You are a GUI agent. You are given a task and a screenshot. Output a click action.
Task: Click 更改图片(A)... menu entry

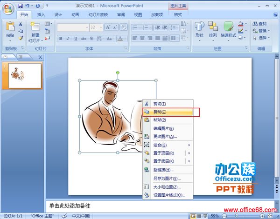click(x=168, y=136)
